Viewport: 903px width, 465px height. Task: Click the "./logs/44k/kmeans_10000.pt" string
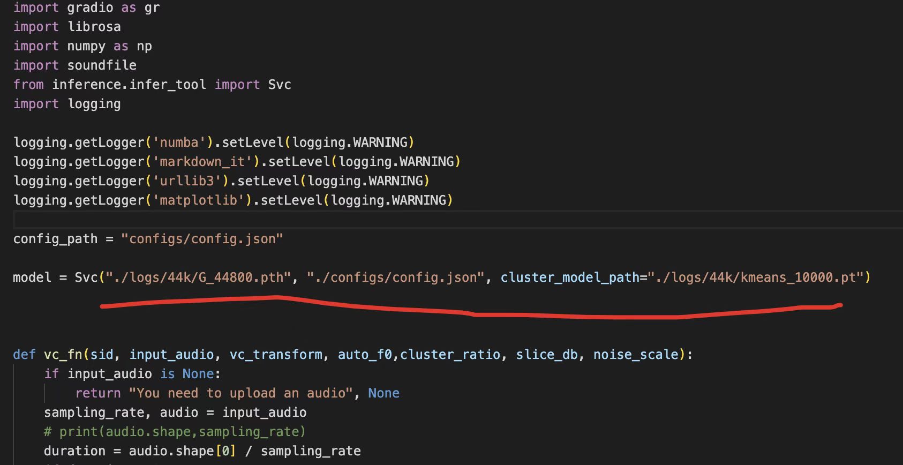click(x=756, y=277)
